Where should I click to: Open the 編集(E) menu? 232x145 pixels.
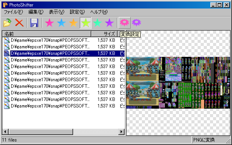pos(36,12)
